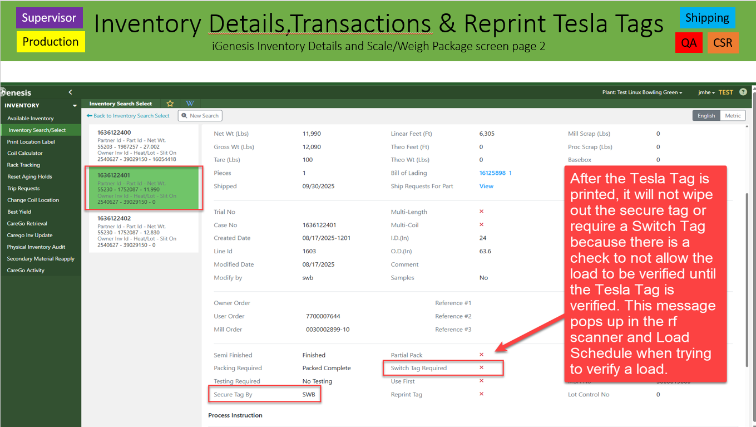The width and height of the screenshot is (756, 427).
Task: Click the QA red label
Action: [x=689, y=42]
